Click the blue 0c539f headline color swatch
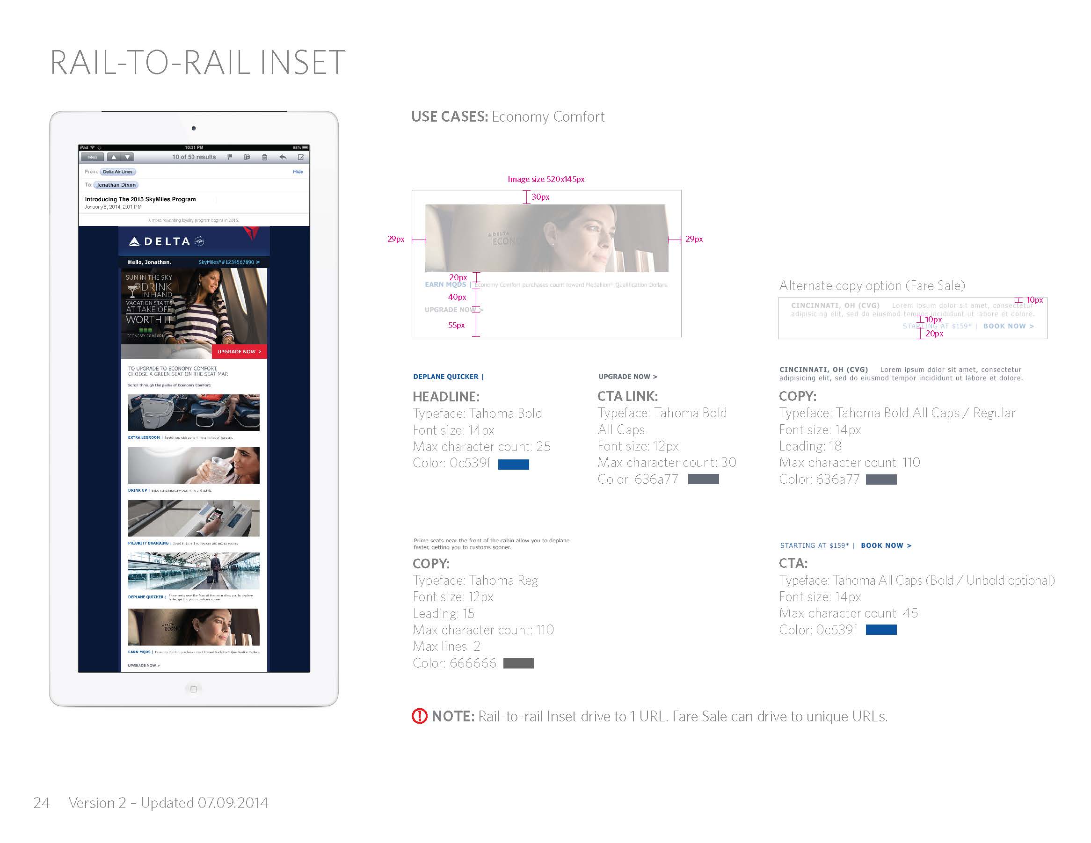Screen dimensions: 1091x843 [x=514, y=465]
